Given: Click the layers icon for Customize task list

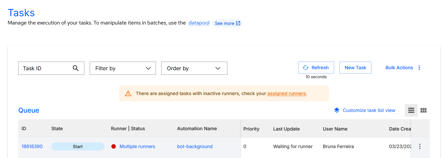Looking at the screenshot, I should click(x=337, y=110).
